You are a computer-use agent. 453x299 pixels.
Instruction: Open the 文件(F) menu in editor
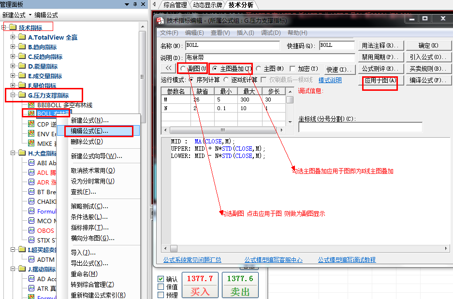(x=169, y=33)
